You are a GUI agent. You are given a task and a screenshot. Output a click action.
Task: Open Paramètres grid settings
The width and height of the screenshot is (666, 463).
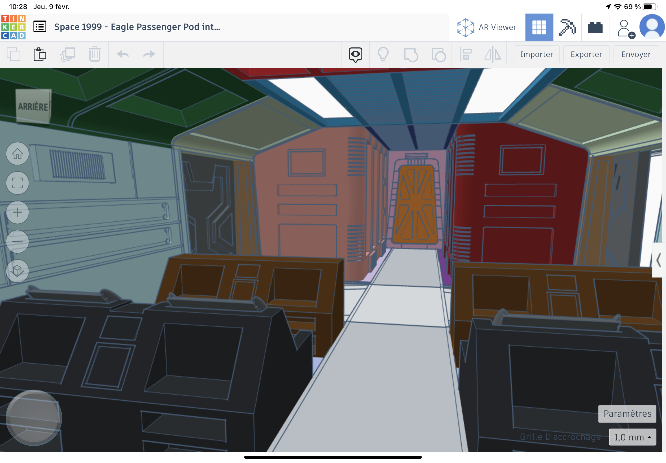tap(627, 413)
